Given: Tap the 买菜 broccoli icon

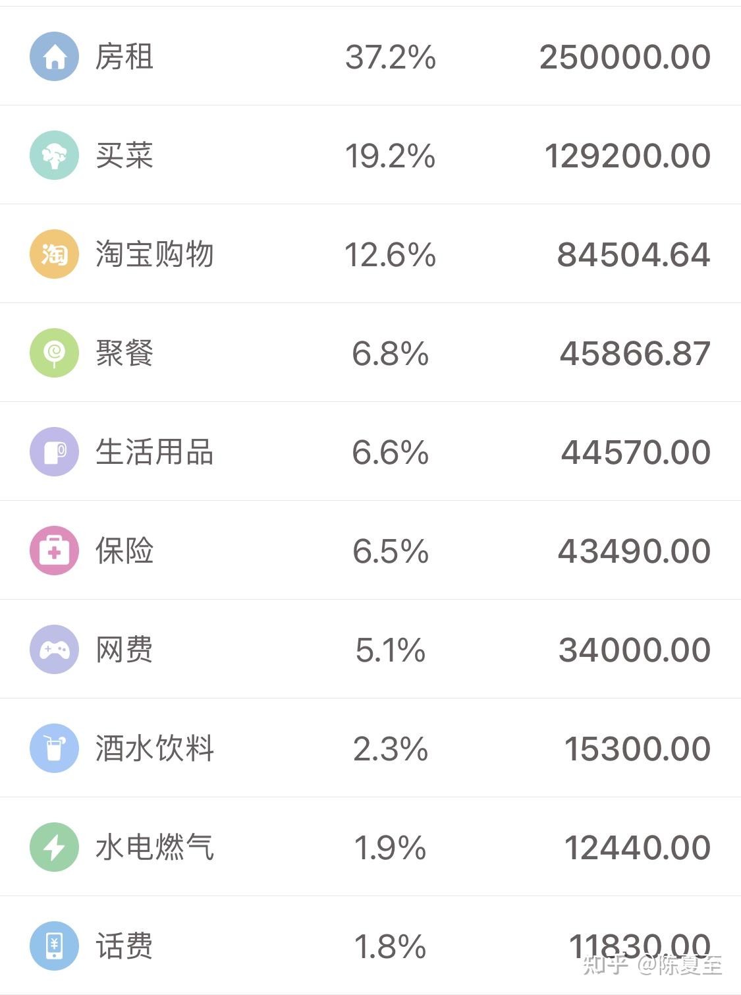Looking at the screenshot, I should pyautogui.click(x=55, y=156).
